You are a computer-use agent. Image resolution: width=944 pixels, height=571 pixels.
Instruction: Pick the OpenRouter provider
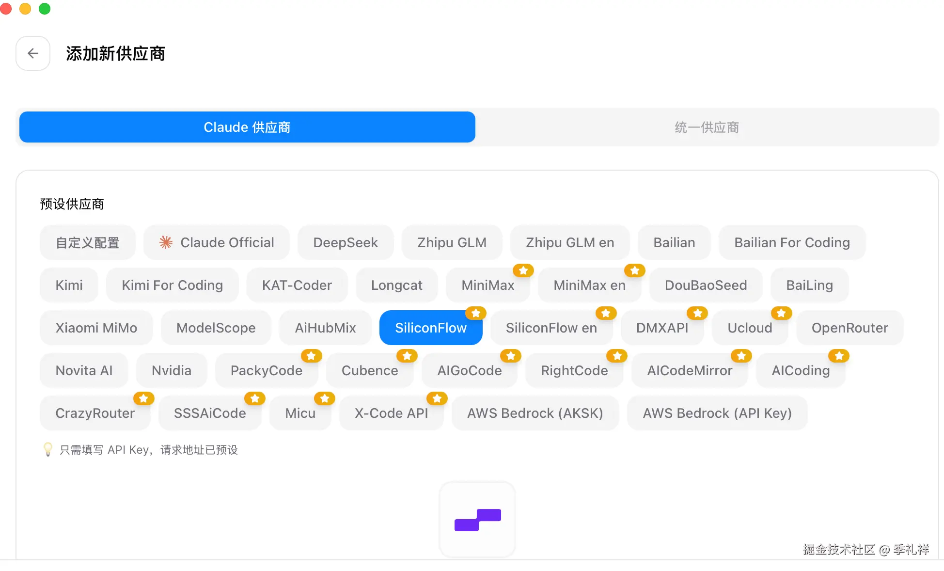pyautogui.click(x=850, y=328)
